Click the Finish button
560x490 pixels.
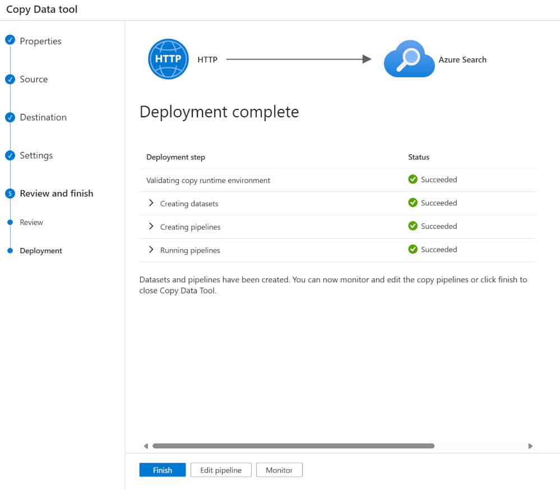[x=163, y=470]
